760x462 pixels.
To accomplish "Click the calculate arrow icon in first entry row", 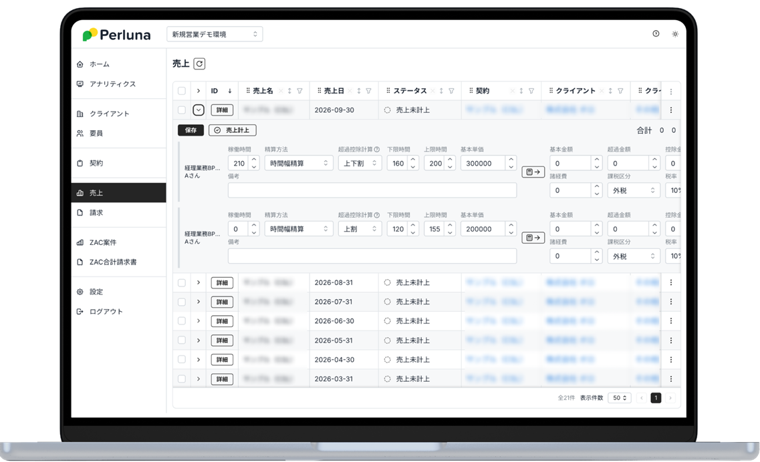I will pos(533,172).
